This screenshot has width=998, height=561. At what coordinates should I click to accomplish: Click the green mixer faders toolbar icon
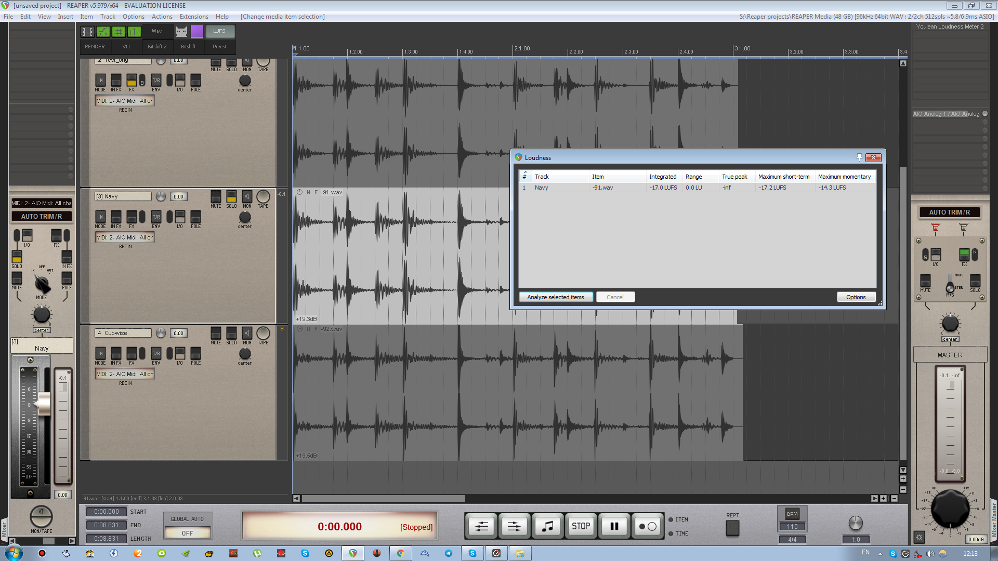point(134,32)
